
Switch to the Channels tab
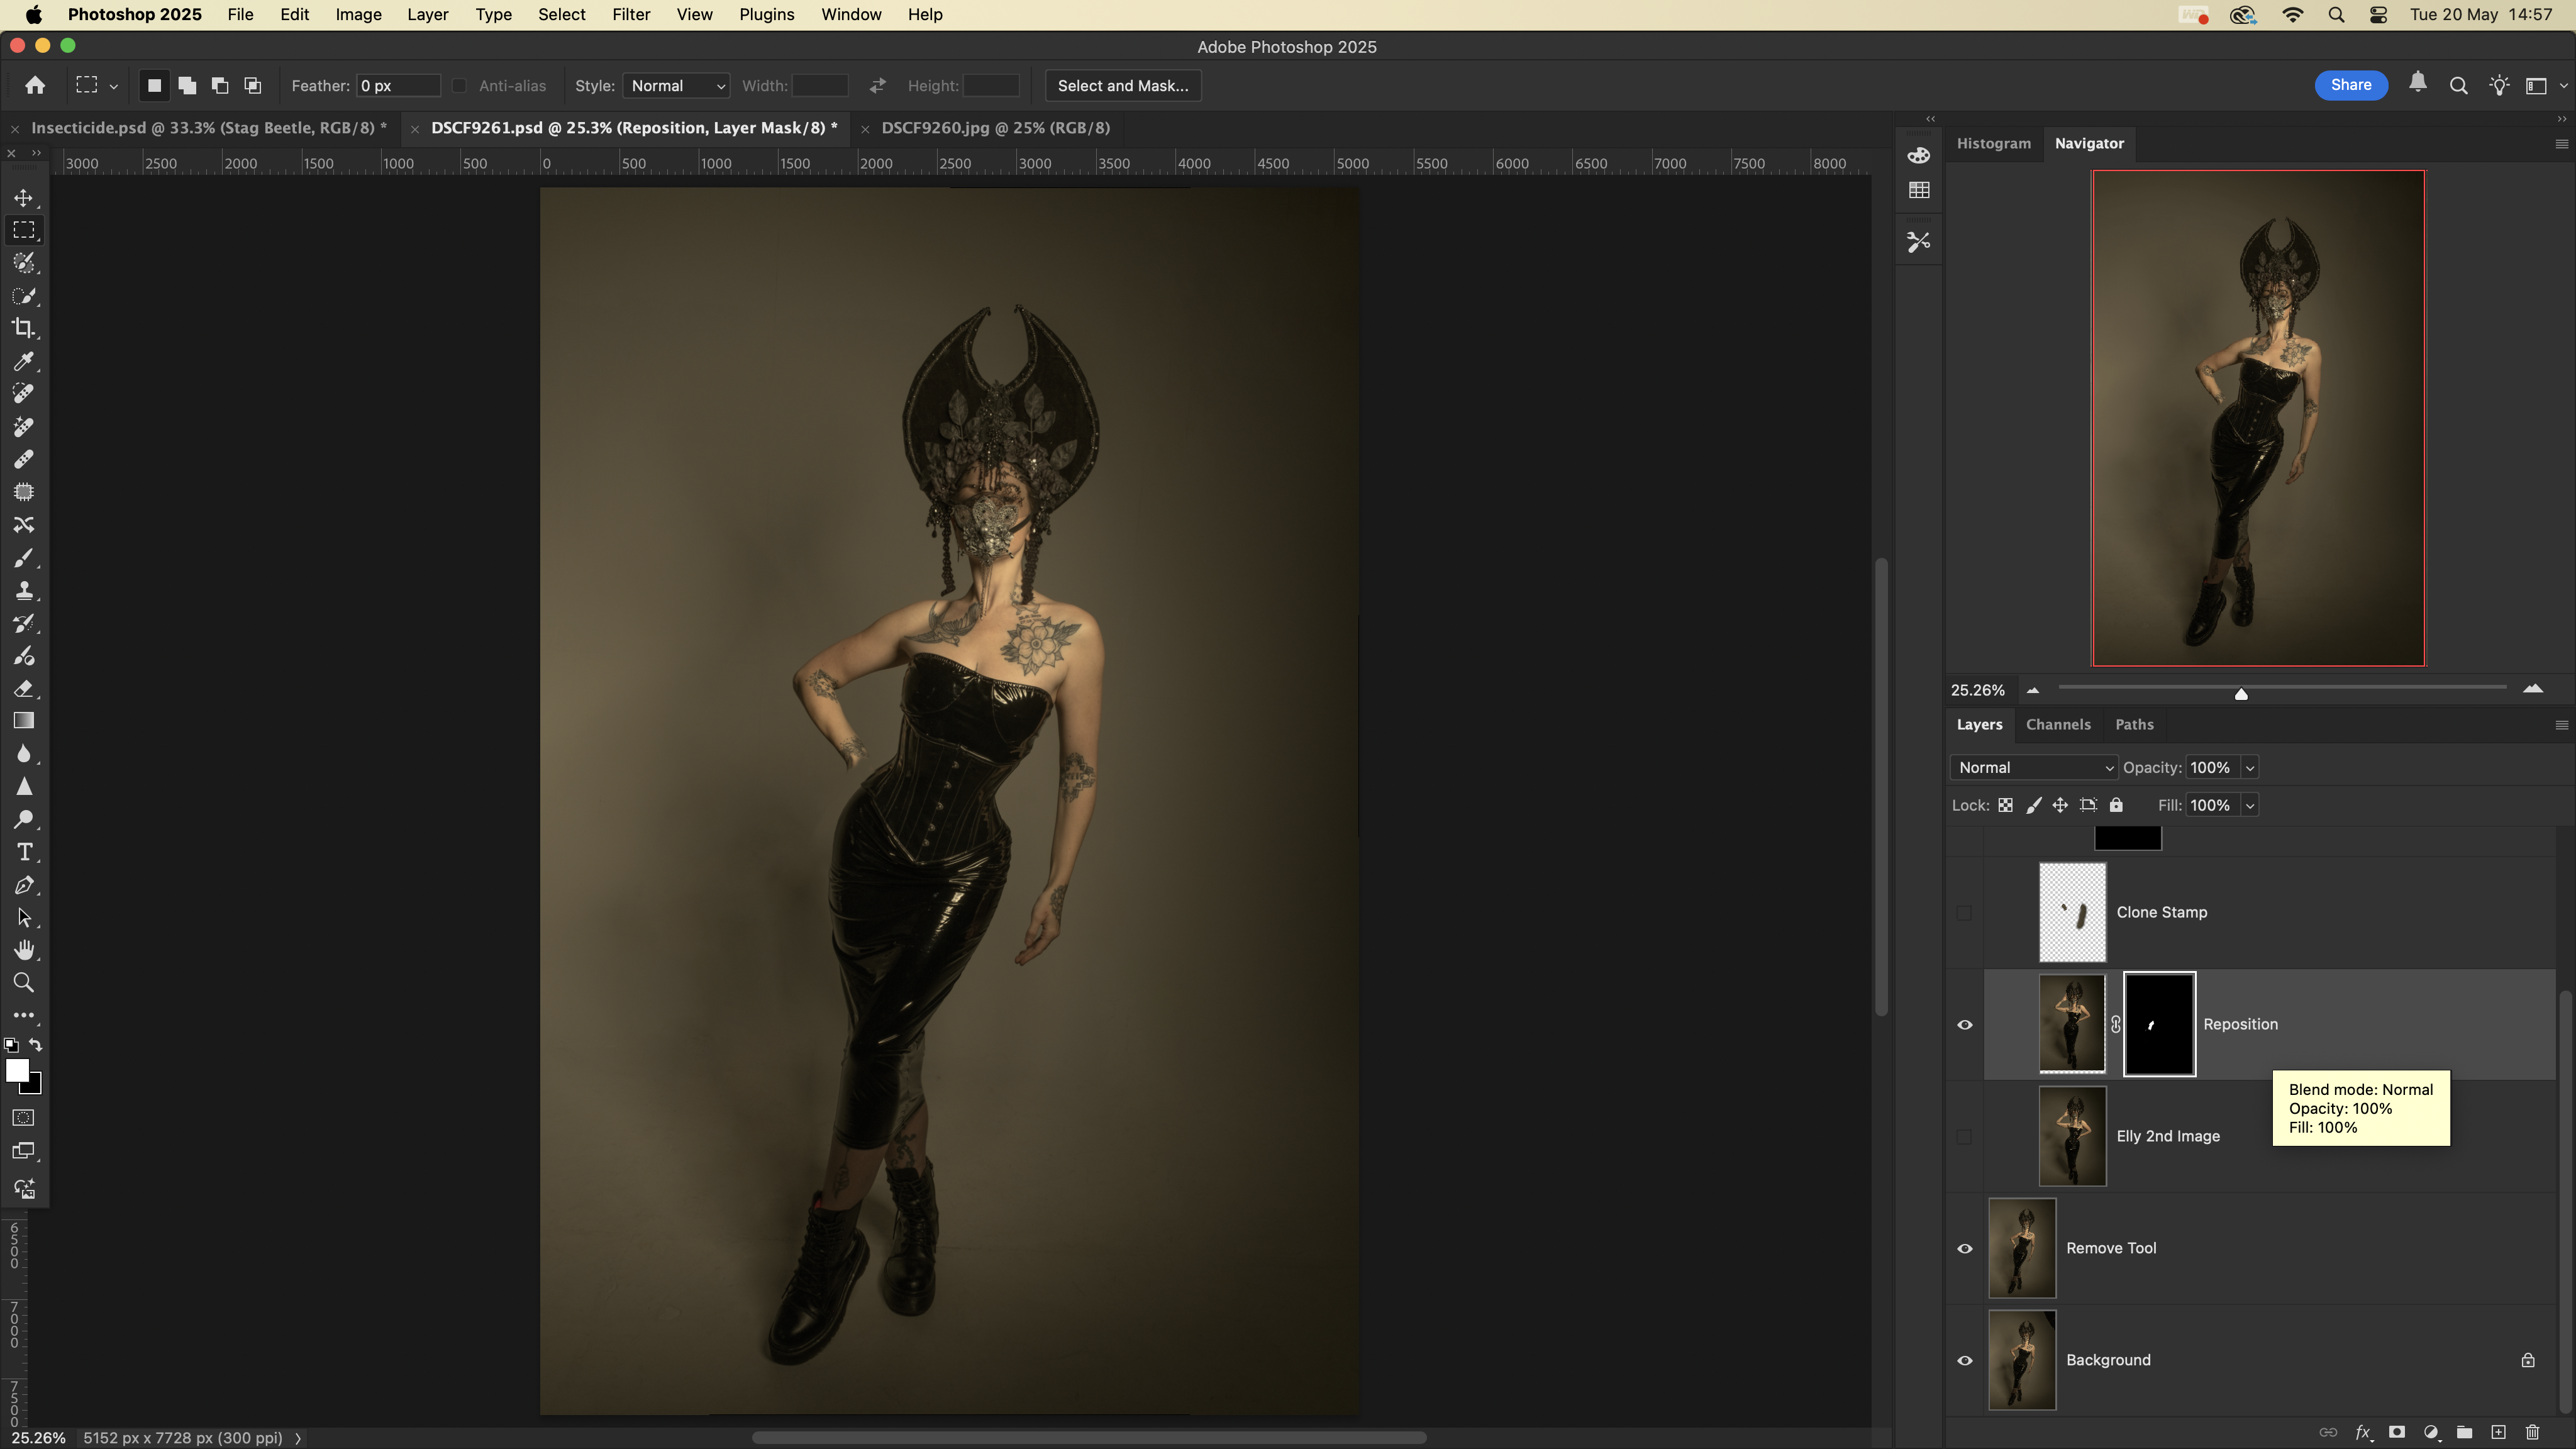pyautogui.click(x=2057, y=724)
